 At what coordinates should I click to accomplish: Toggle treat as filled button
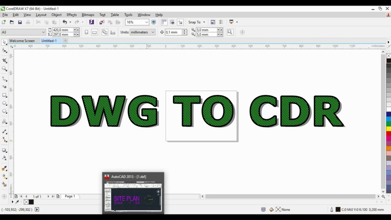230,32
